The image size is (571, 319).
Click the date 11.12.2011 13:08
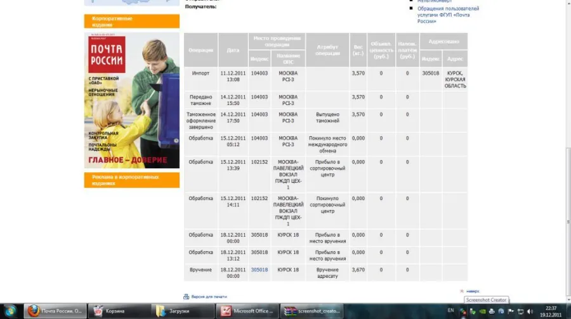(x=233, y=77)
